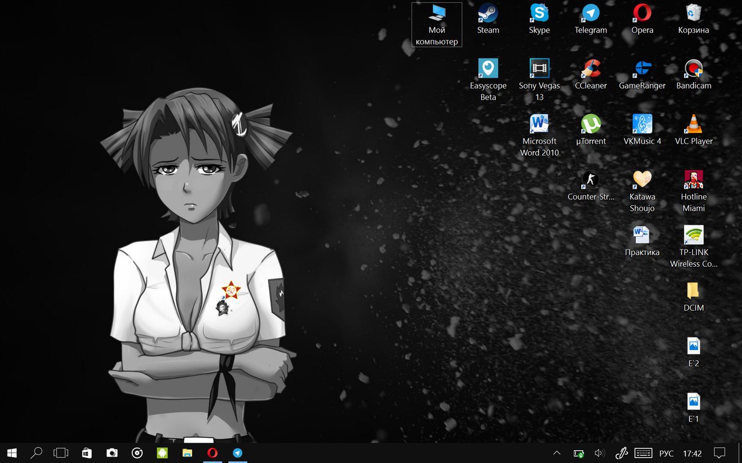Screen dimensions: 742x463
Task: Select the Sony Vegas 13 shortcut
Action: click(x=539, y=80)
